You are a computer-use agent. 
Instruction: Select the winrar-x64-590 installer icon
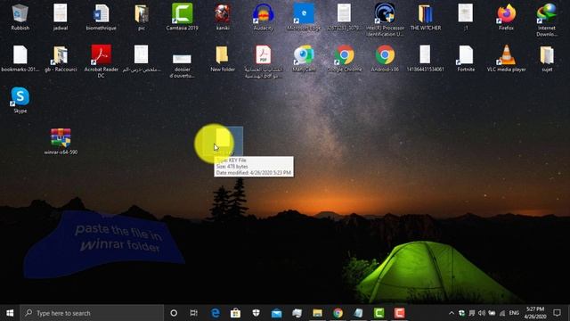tap(61, 138)
